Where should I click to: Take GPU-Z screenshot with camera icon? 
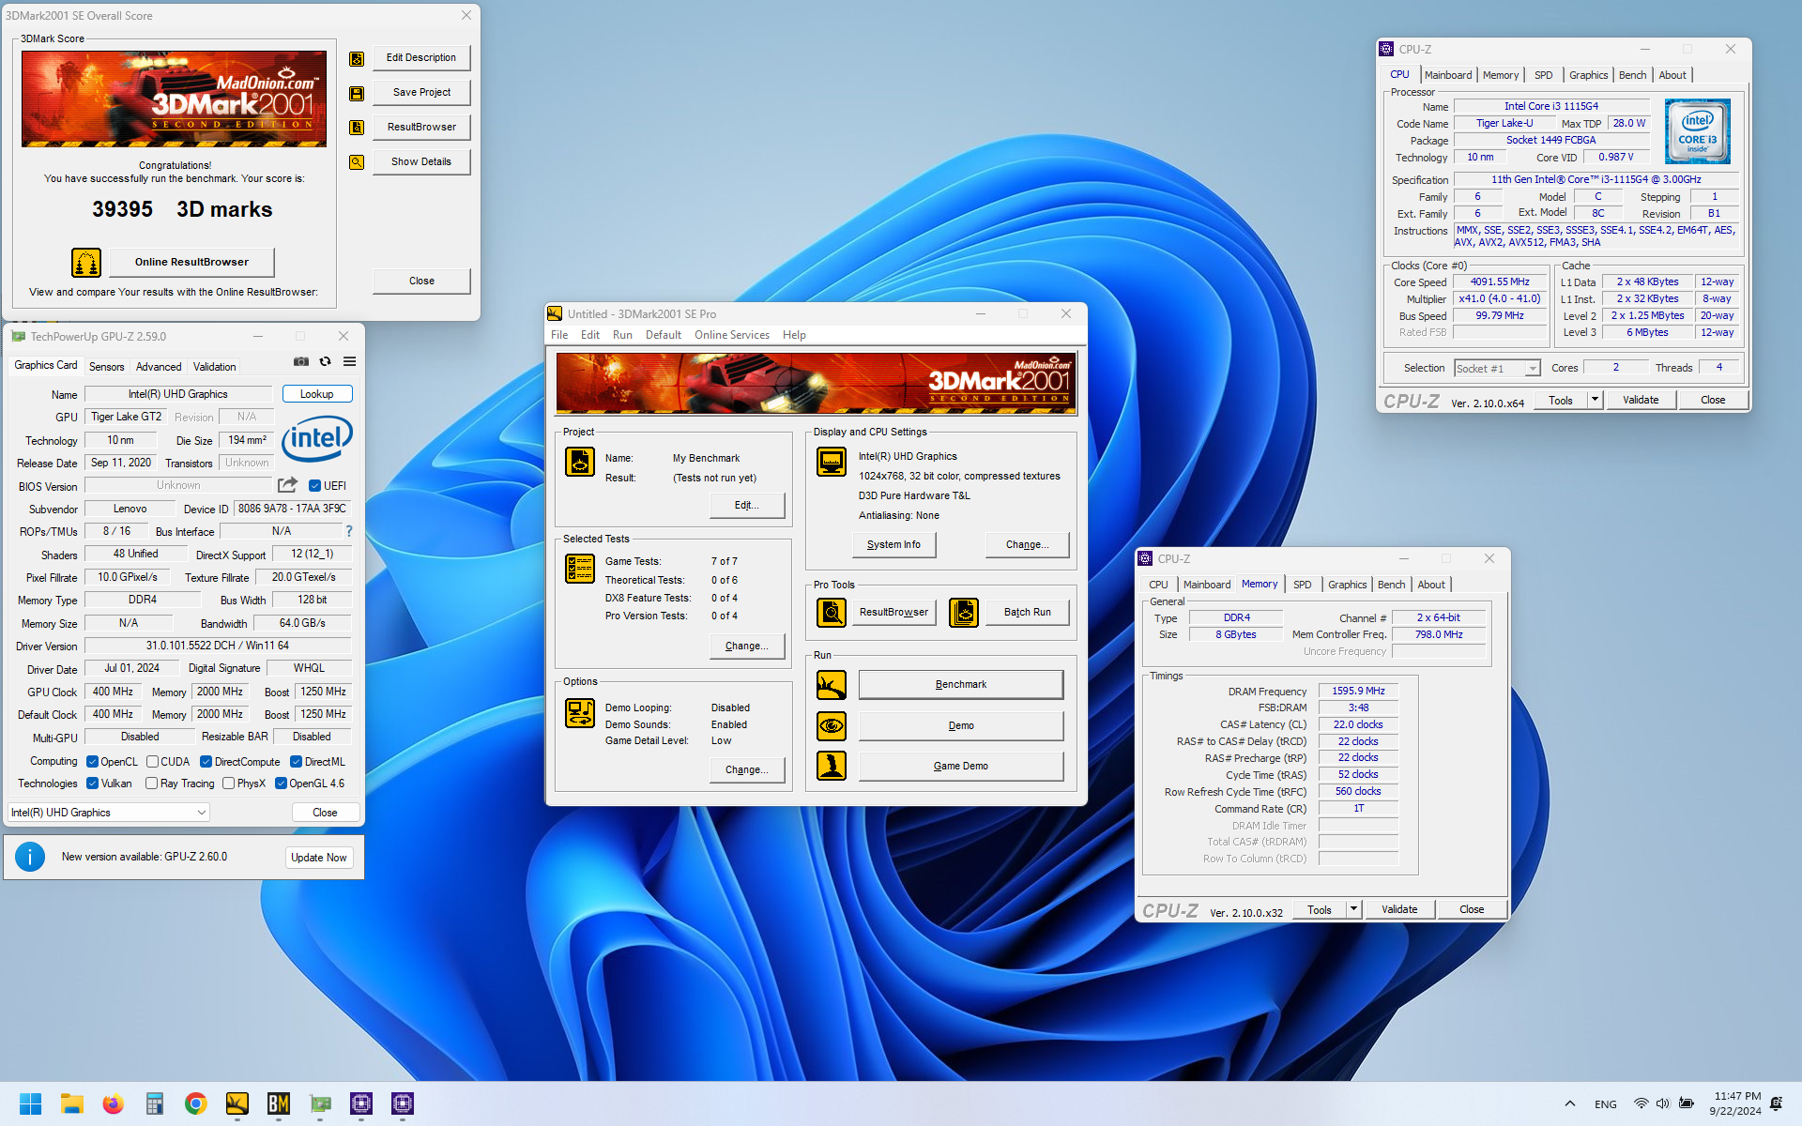click(301, 361)
